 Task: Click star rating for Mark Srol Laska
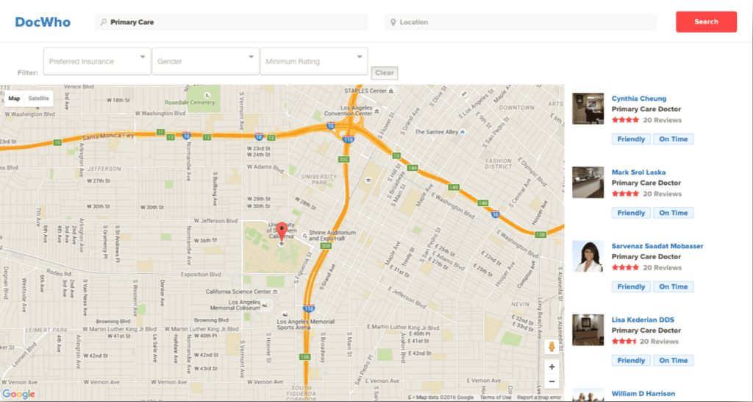(x=625, y=194)
